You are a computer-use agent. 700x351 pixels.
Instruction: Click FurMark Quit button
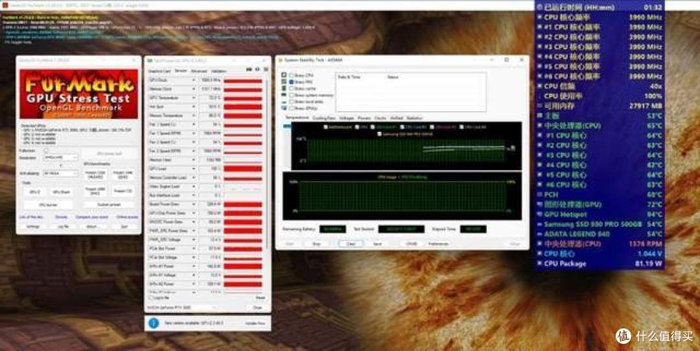click(x=124, y=226)
